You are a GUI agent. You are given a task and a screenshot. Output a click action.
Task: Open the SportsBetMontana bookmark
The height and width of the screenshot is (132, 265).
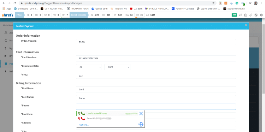click(234, 8)
